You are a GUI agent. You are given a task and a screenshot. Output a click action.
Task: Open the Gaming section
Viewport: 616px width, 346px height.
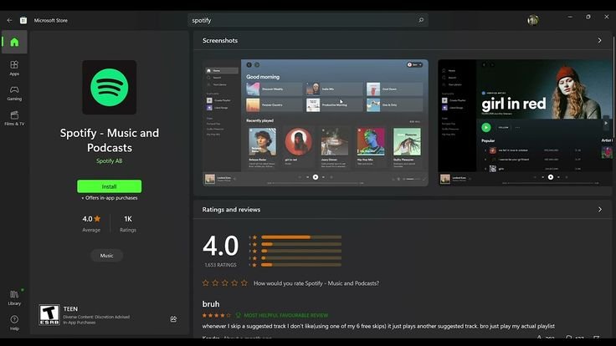tap(14, 94)
